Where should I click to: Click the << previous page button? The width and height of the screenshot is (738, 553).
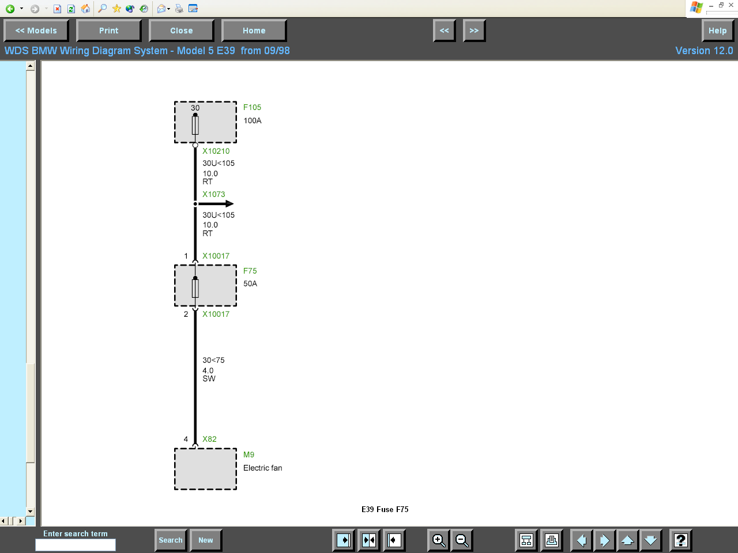444,31
